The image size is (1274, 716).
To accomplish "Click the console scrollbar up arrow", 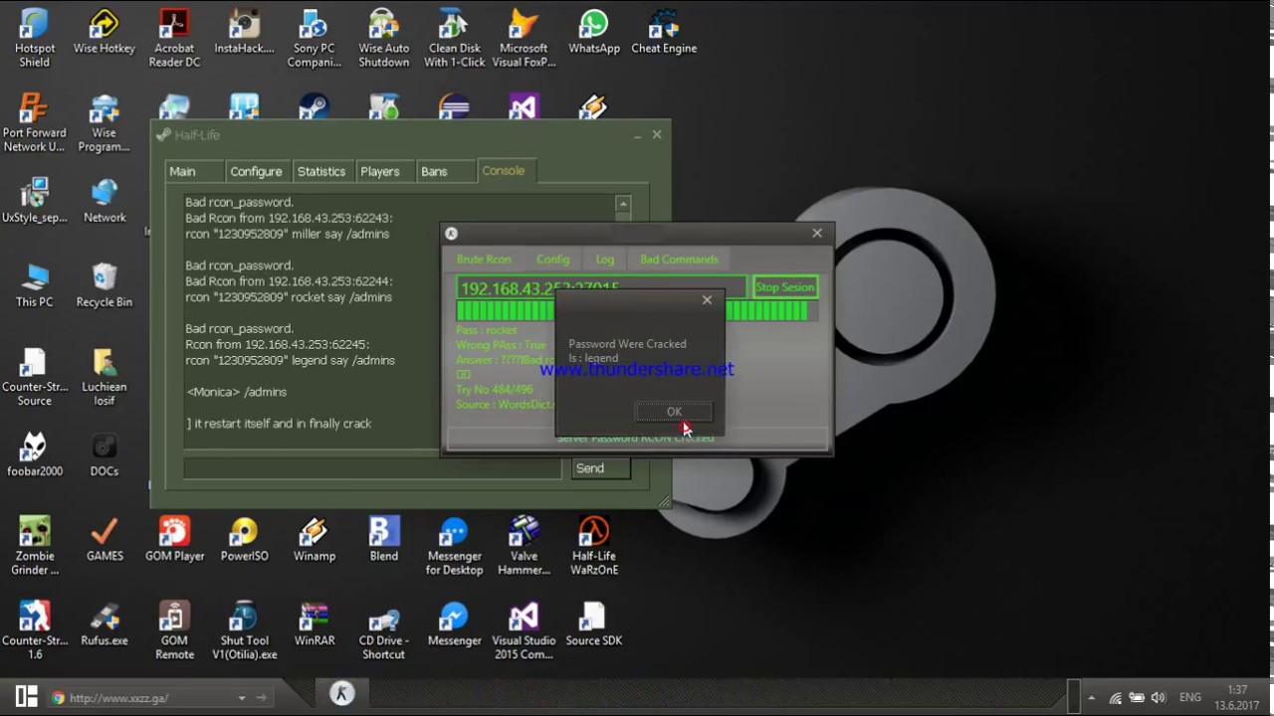I will click(623, 205).
